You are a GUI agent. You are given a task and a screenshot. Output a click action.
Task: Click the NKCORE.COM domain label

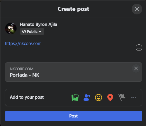click(22, 69)
